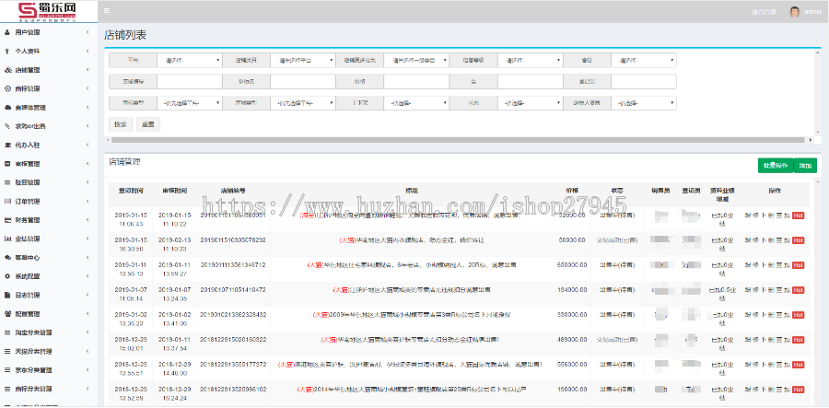Click the 日志管理 file icon
Screen dimensions: 829x408
click(x=7, y=295)
